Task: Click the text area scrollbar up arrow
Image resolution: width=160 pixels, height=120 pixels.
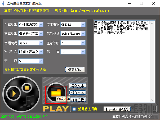Action: tap(152, 24)
